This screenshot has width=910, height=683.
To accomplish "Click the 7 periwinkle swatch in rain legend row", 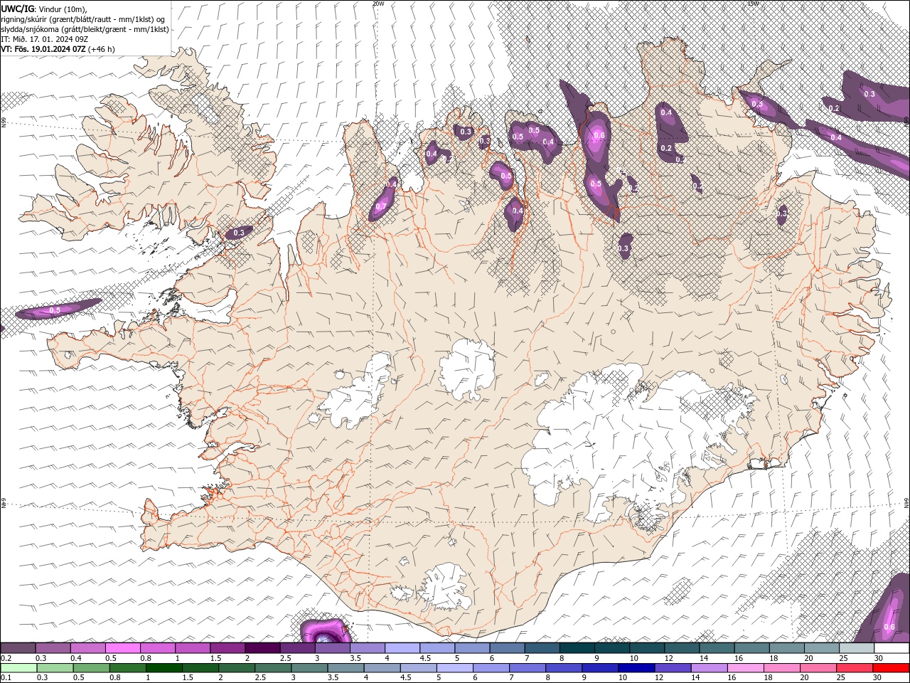I will 527,668.
